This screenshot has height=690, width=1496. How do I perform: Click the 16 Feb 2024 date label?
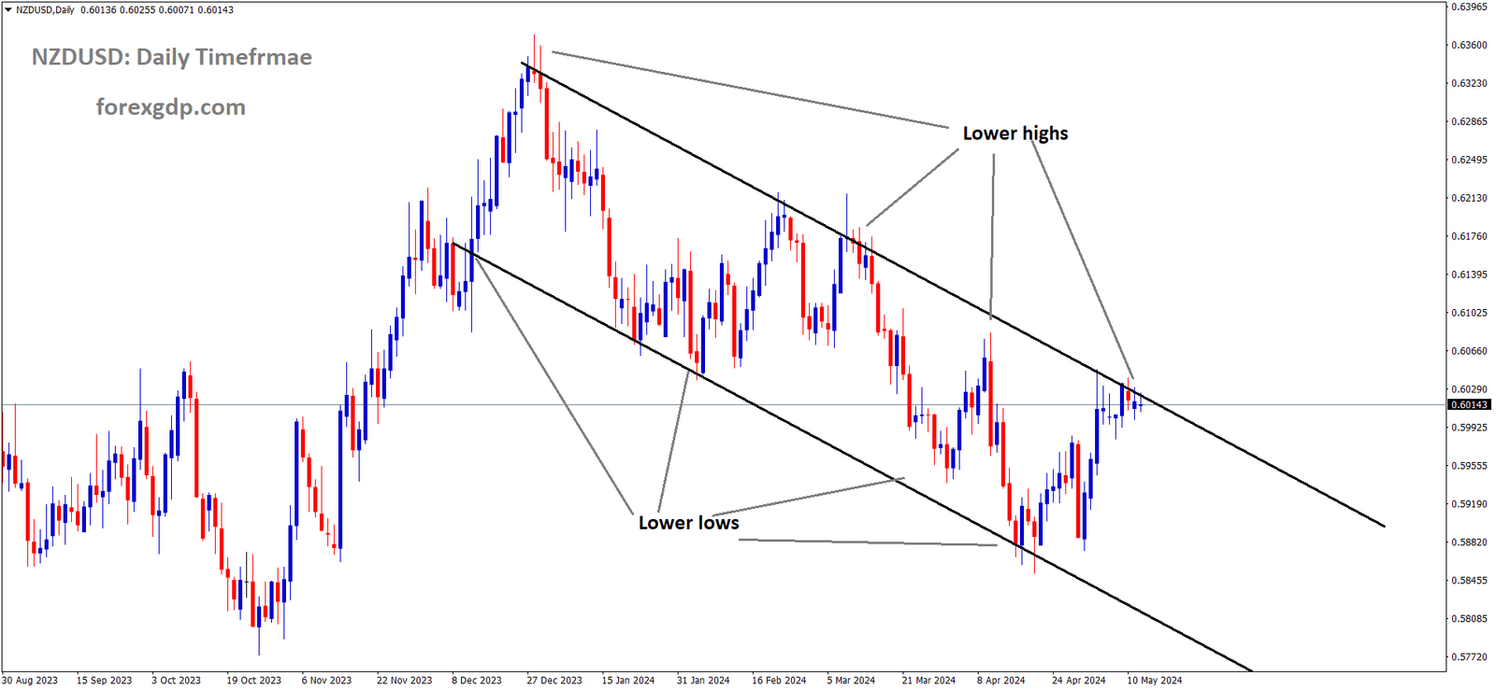(779, 681)
